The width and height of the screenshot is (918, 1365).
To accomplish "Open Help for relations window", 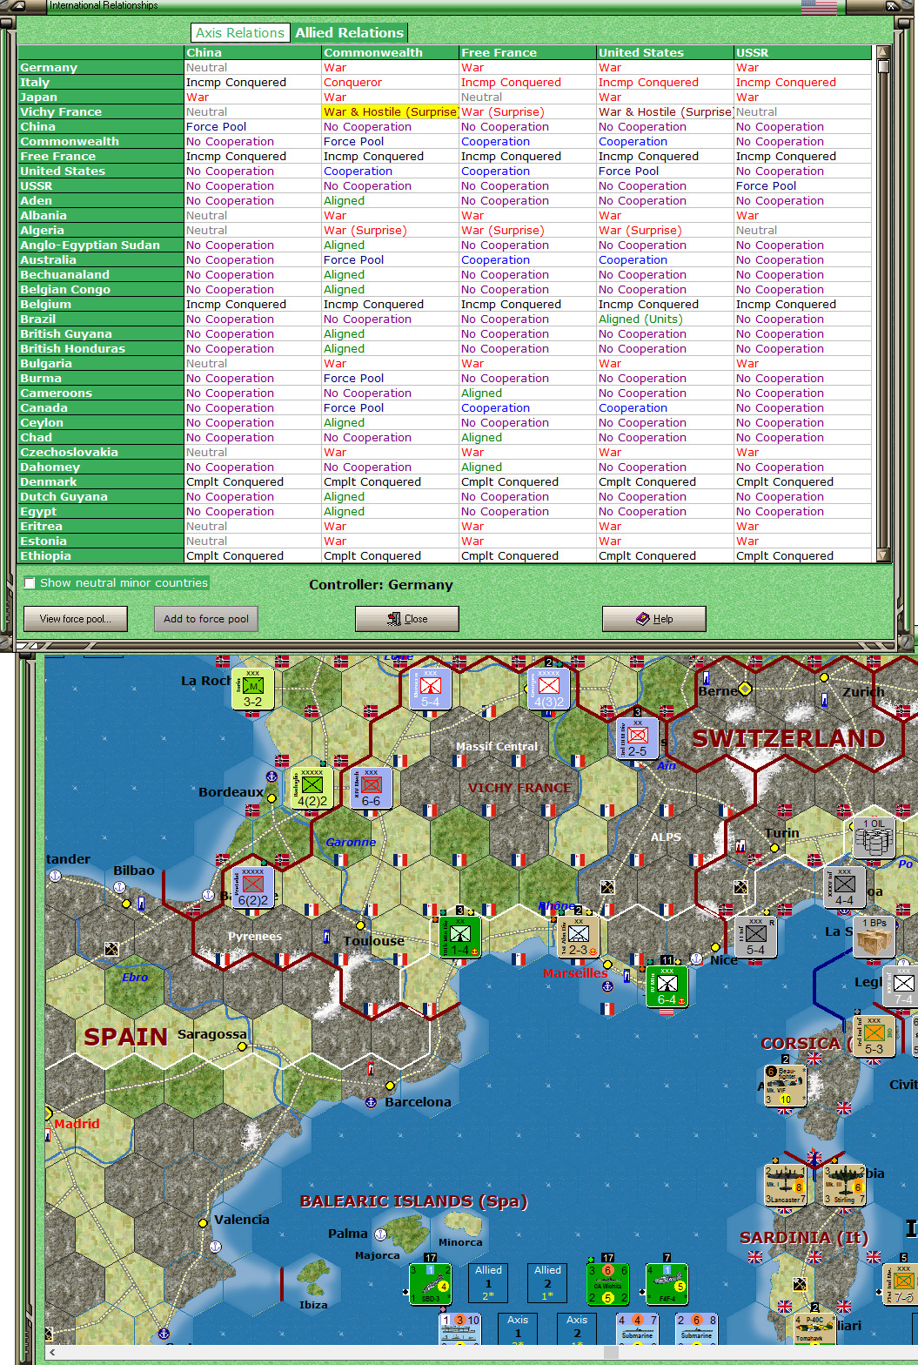I will click(654, 619).
